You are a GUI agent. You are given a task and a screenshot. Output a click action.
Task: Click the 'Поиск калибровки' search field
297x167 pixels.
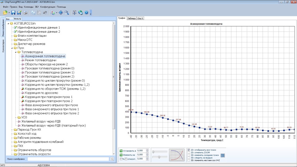click(x=68, y=159)
